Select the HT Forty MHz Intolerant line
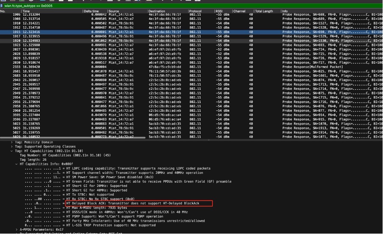The image size is (383, 234). (115, 221)
